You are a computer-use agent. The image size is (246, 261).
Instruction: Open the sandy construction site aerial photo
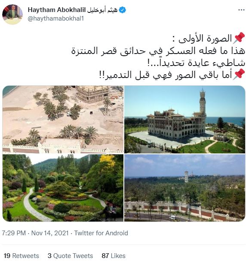click(x=63, y=119)
